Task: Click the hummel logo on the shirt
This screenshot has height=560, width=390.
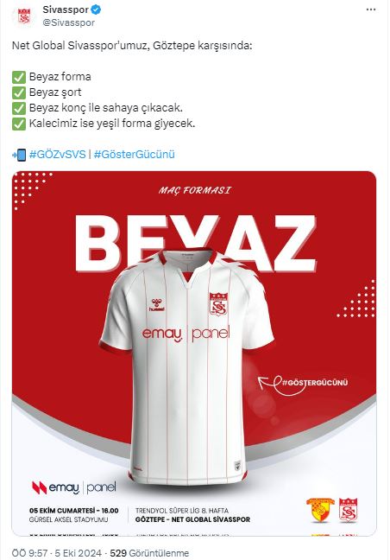Action: [156, 305]
